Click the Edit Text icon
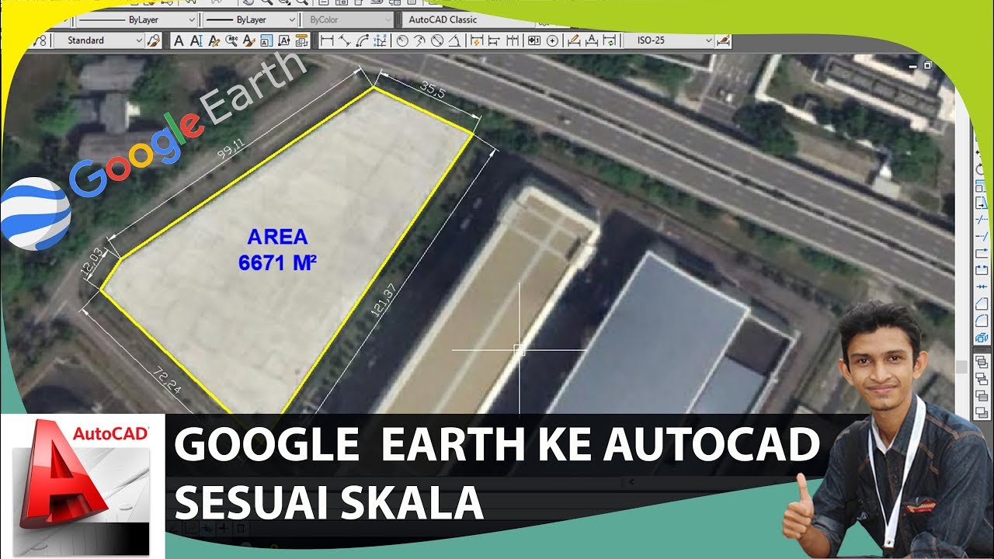 [214, 40]
